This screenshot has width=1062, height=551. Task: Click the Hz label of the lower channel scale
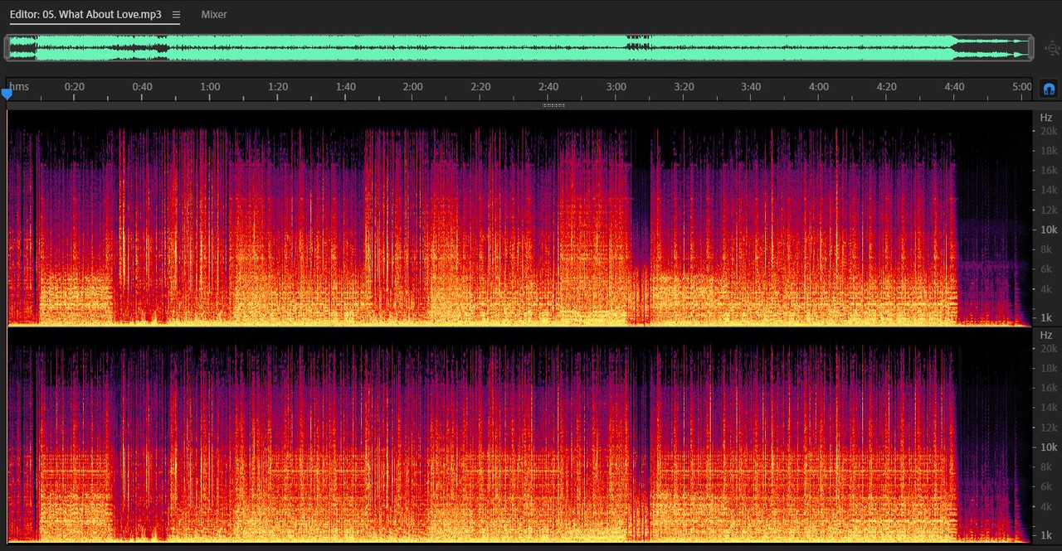(x=1046, y=335)
